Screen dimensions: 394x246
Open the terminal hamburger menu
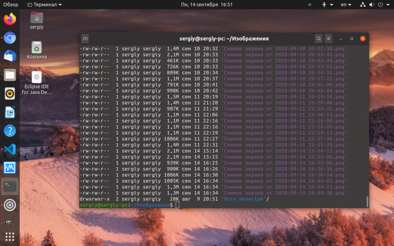(328, 38)
